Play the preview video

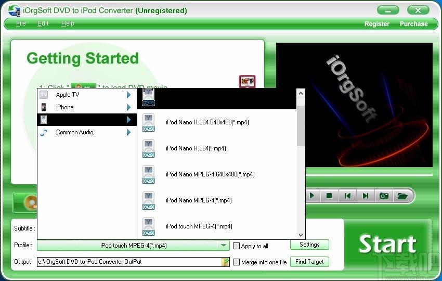click(x=311, y=196)
